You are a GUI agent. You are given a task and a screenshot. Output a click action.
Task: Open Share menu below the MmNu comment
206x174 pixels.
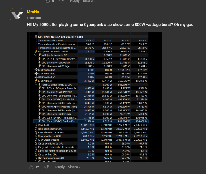[x=74, y=167]
